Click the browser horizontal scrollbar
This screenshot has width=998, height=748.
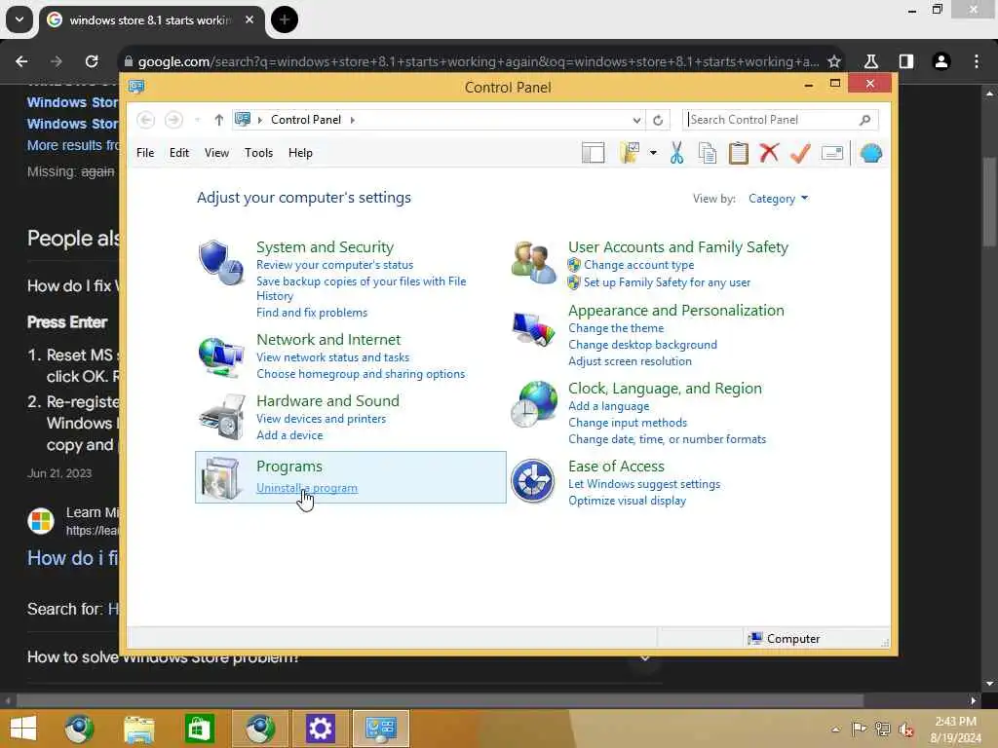tap(440, 700)
